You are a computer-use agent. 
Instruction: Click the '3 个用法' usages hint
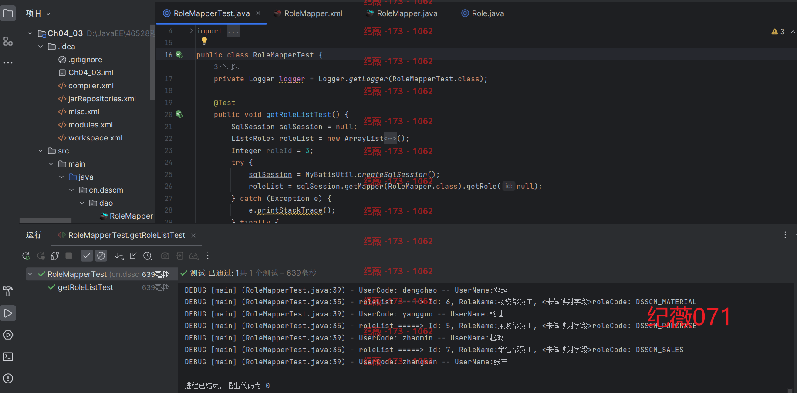coord(226,67)
